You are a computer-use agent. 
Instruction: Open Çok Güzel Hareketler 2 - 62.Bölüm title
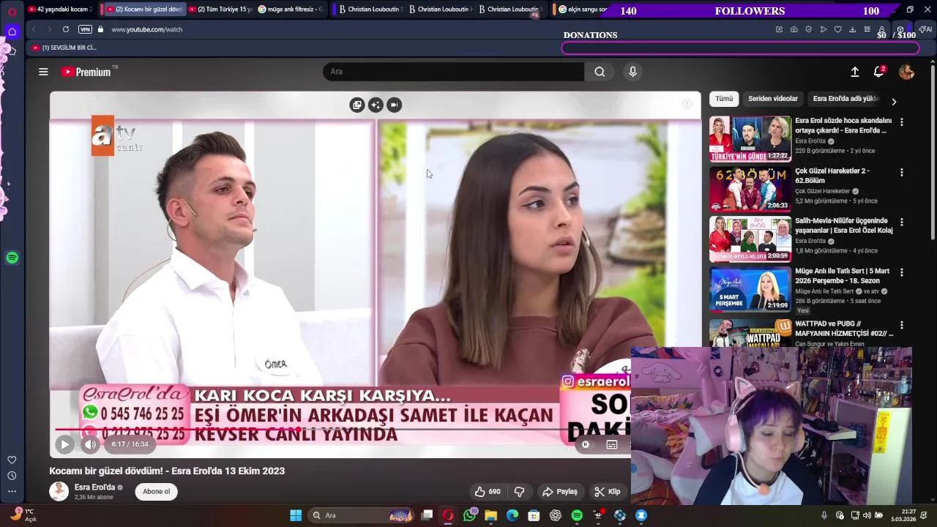tap(832, 176)
